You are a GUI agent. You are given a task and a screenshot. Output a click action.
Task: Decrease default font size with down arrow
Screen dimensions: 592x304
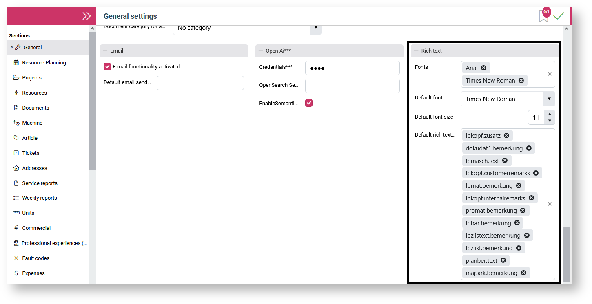point(550,121)
